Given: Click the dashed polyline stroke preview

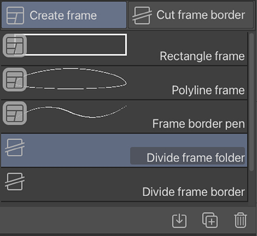Looking at the screenshot, I should [x=71, y=78].
